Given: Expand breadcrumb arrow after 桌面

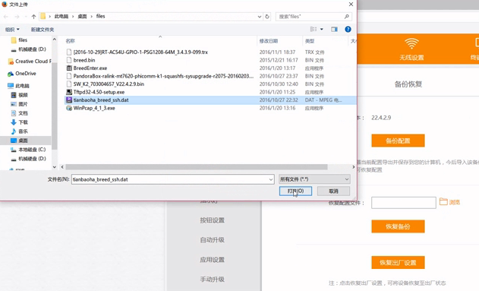Looking at the screenshot, I should point(91,17).
